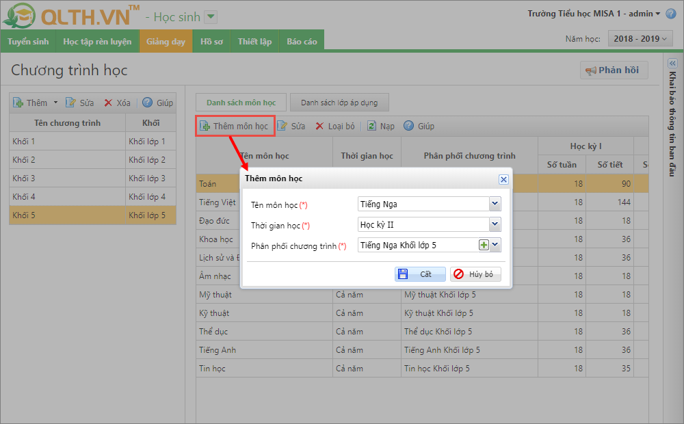The image size is (684, 424).
Task: Select the Khối 1 program row
Action: [92, 142]
